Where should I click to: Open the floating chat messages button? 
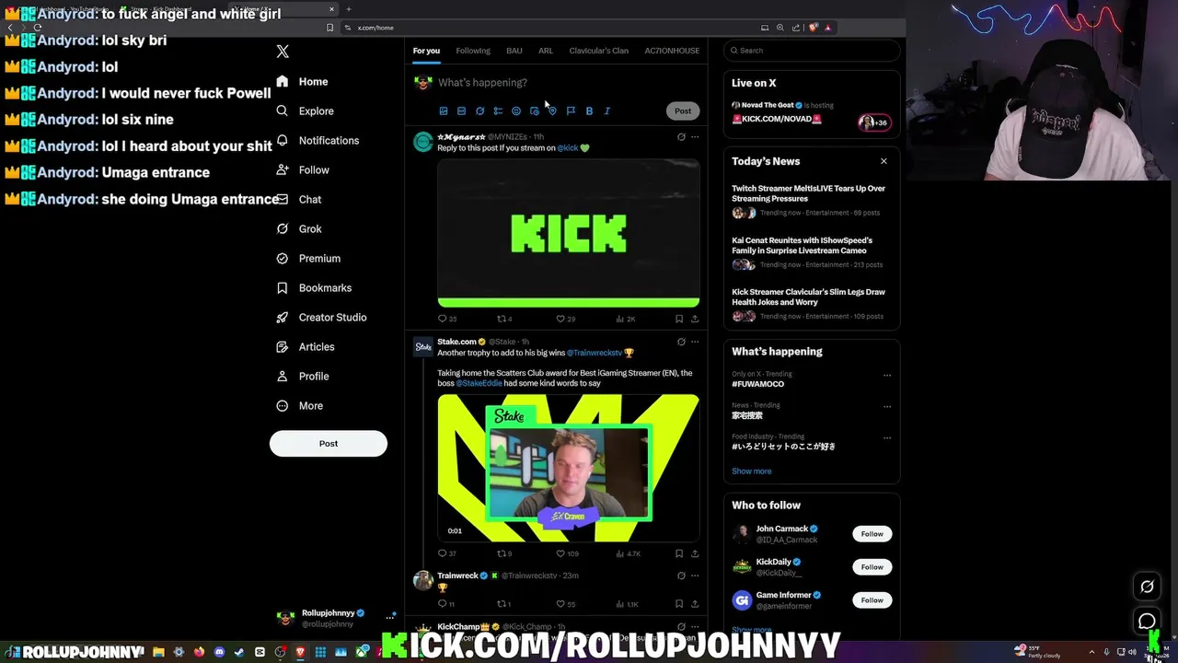1147,622
